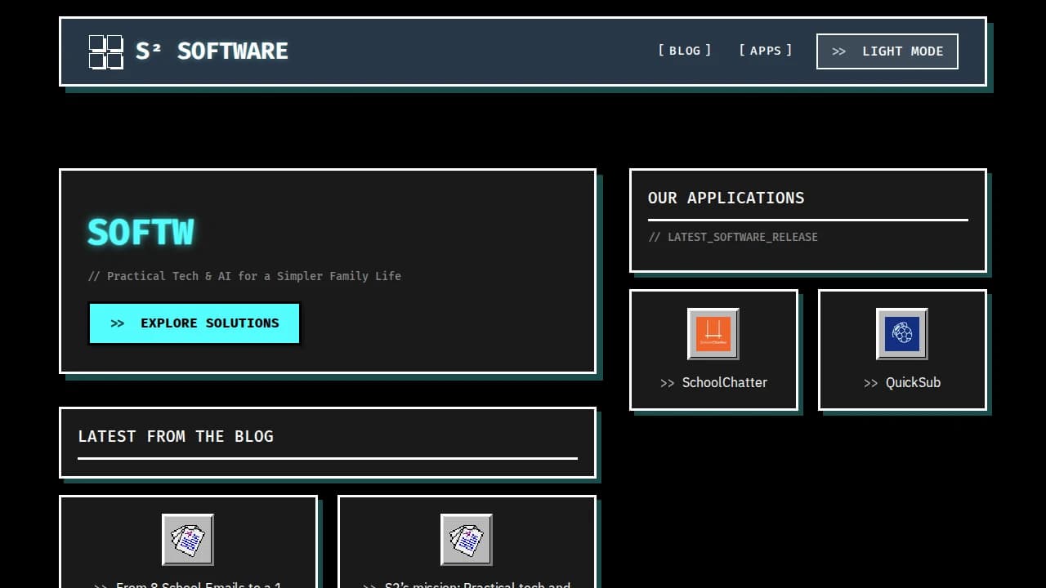Click the glowing SOFTW headline
Image resolution: width=1046 pixels, height=588 pixels.
[141, 232]
